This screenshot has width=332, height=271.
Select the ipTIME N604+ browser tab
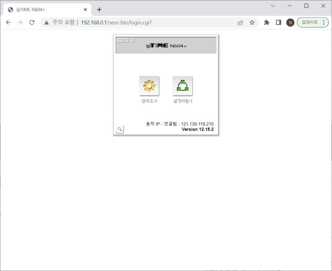[x=46, y=9]
